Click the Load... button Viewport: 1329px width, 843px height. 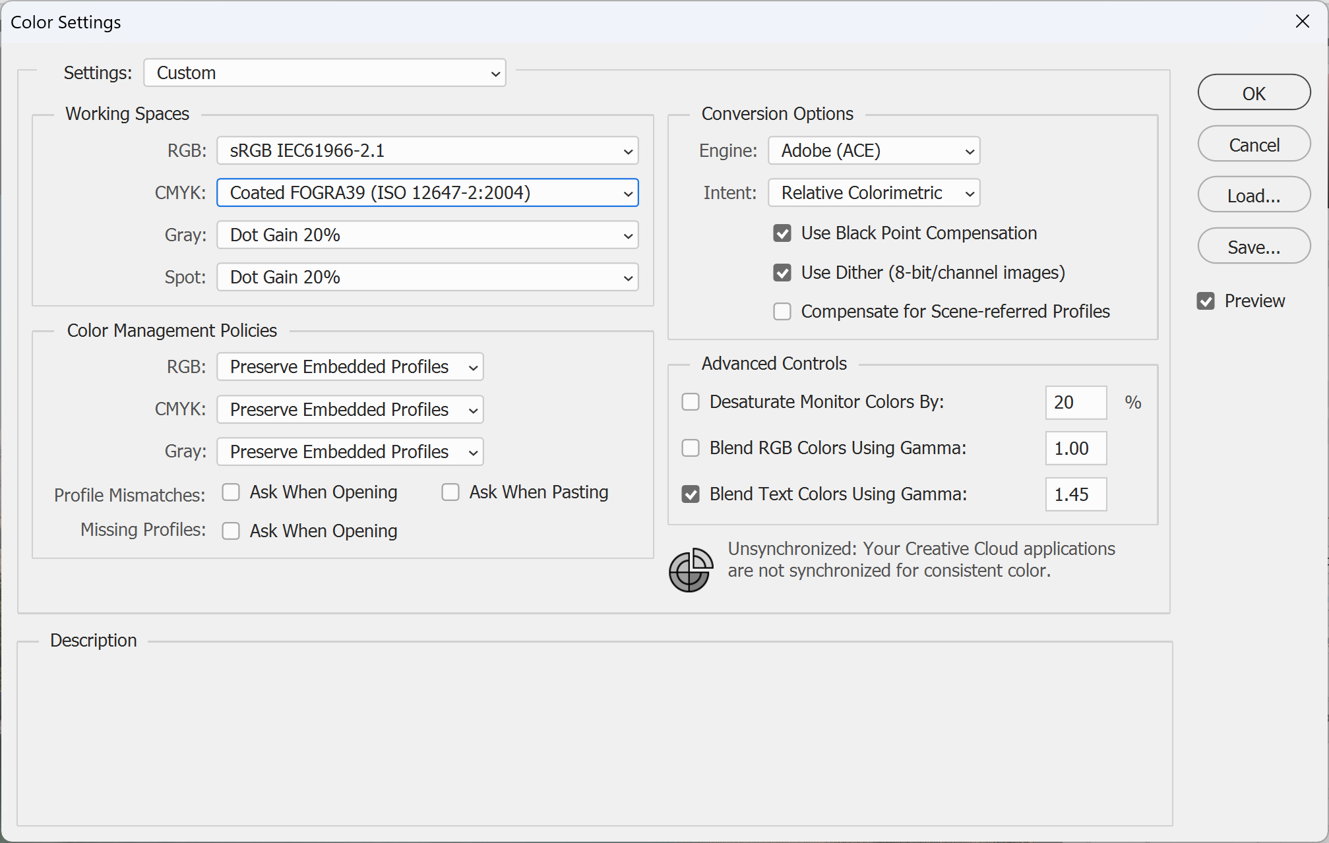click(1254, 195)
